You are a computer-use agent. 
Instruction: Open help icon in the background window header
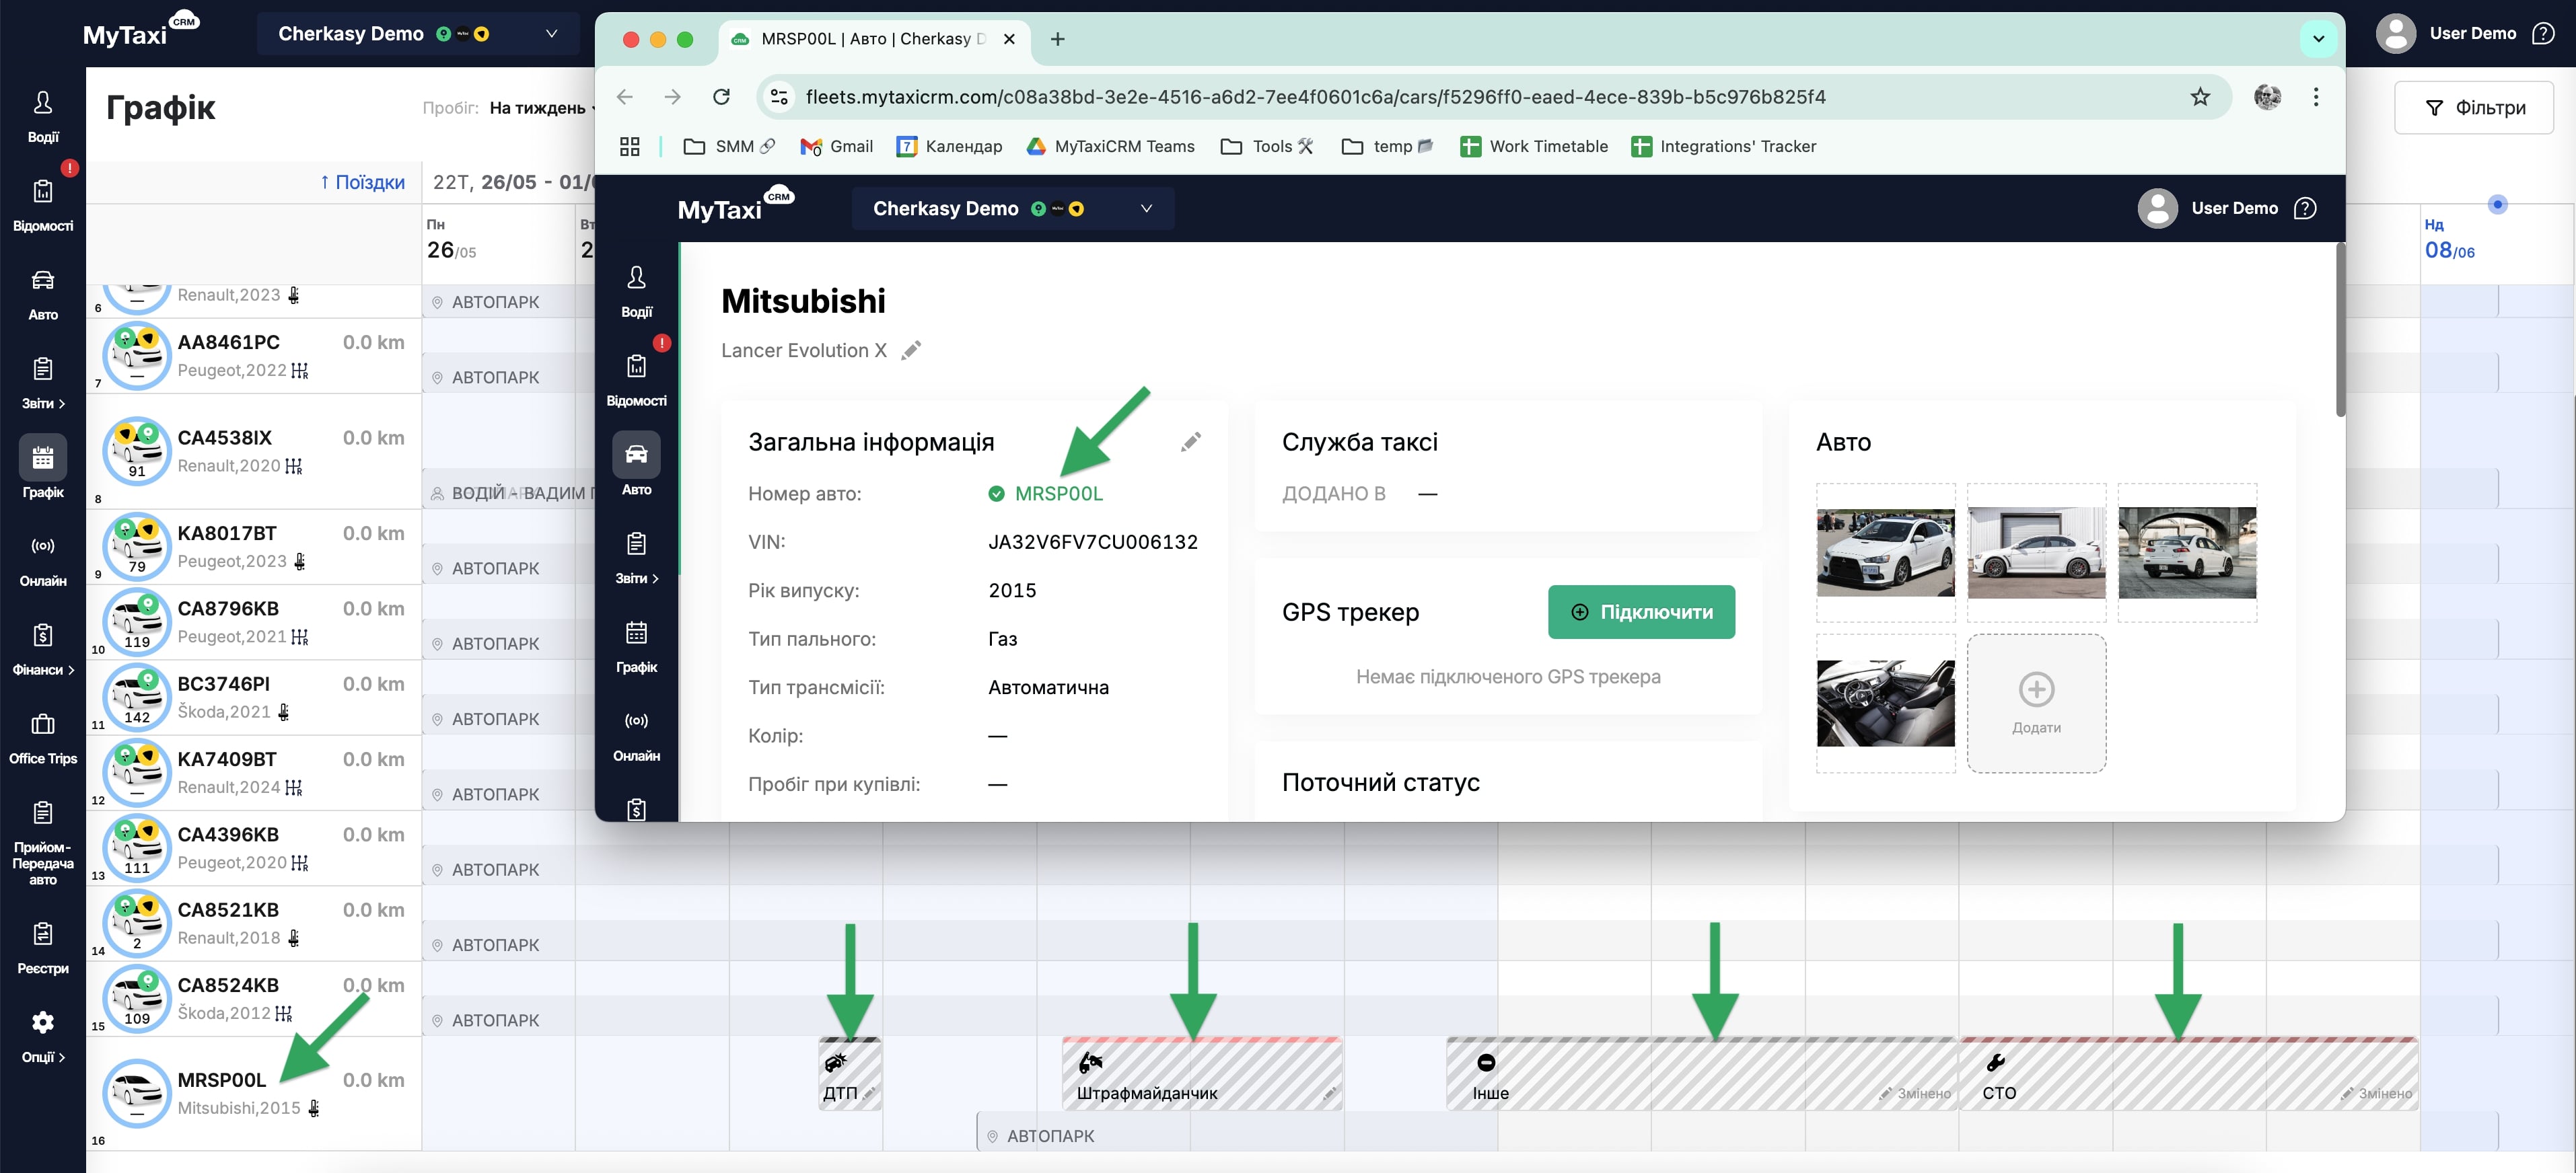coord(2542,34)
